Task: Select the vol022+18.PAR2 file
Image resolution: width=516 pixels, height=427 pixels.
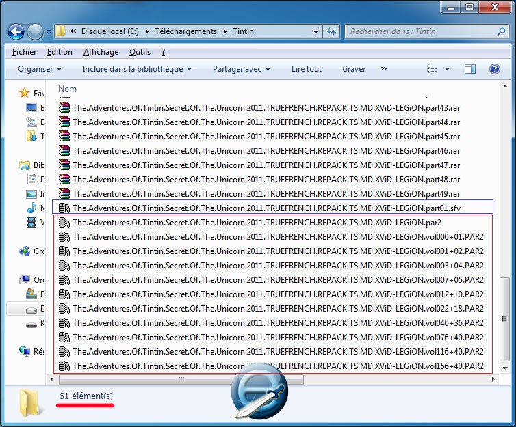Action: [x=271, y=308]
